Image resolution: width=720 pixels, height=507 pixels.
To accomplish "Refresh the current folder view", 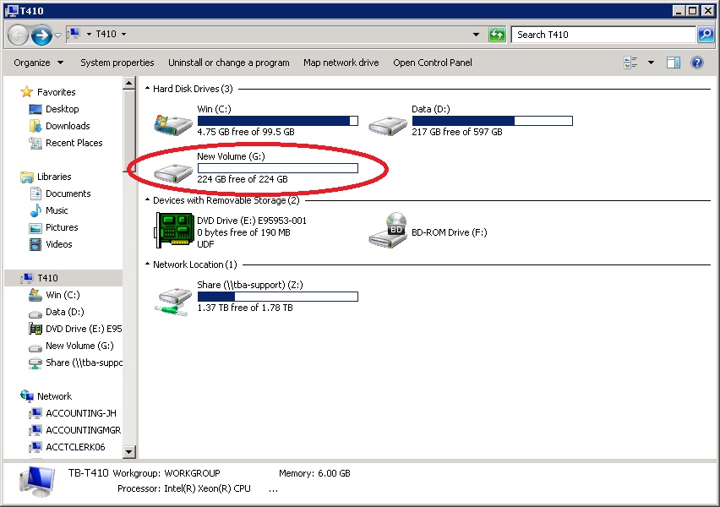I will pyautogui.click(x=497, y=35).
